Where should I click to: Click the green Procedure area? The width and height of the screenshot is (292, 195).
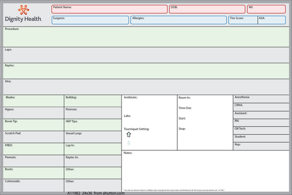146,37
